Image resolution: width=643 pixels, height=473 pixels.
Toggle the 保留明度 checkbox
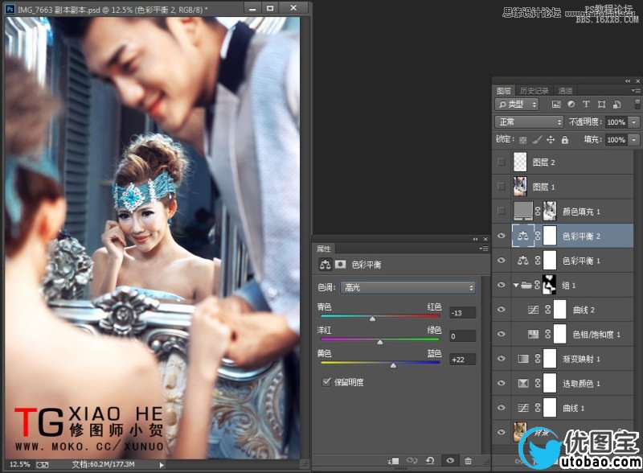pos(326,382)
